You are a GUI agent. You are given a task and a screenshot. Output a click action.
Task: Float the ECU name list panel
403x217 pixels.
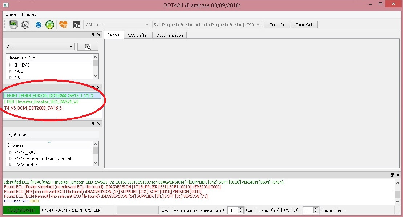pos(93,35)
